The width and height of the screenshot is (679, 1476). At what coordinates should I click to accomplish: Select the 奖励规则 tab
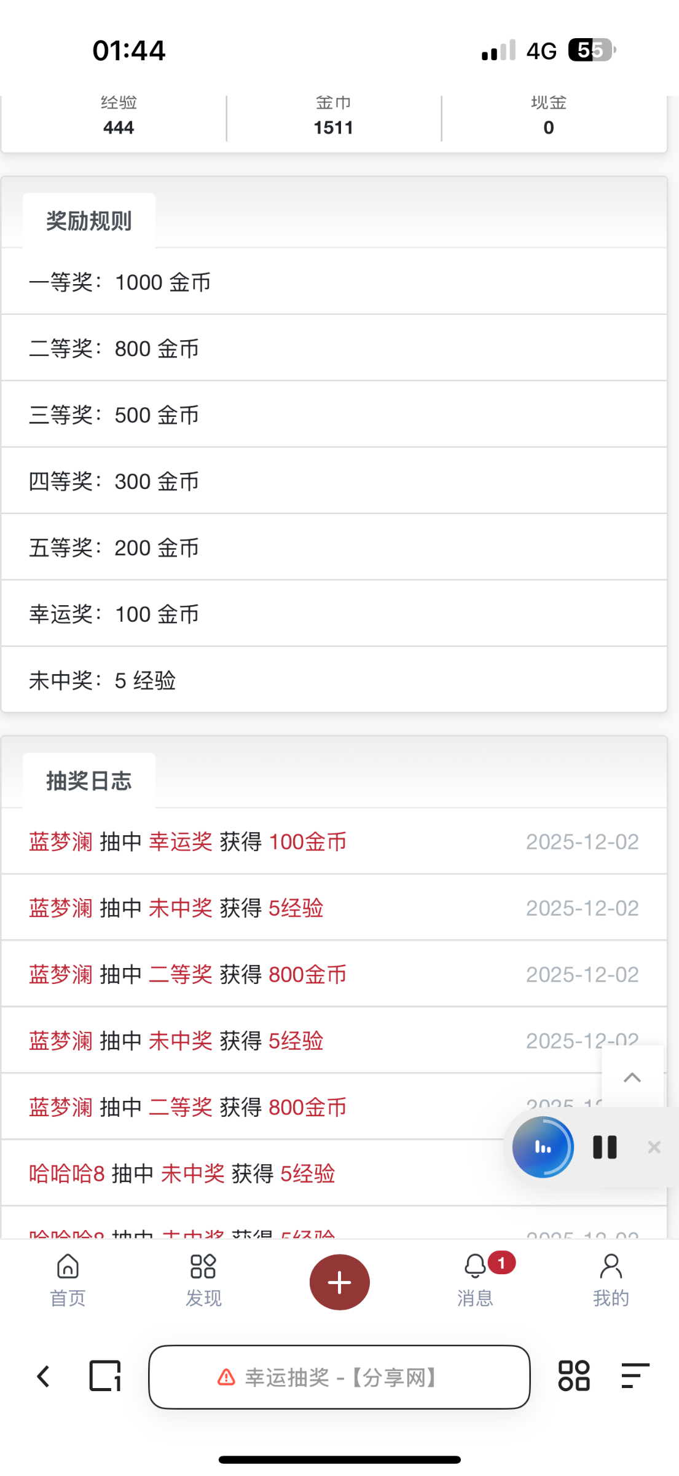point(89,221)
